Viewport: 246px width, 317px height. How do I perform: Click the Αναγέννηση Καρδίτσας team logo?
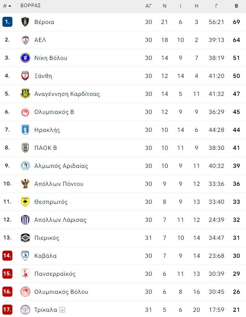[x=25, y=94]
